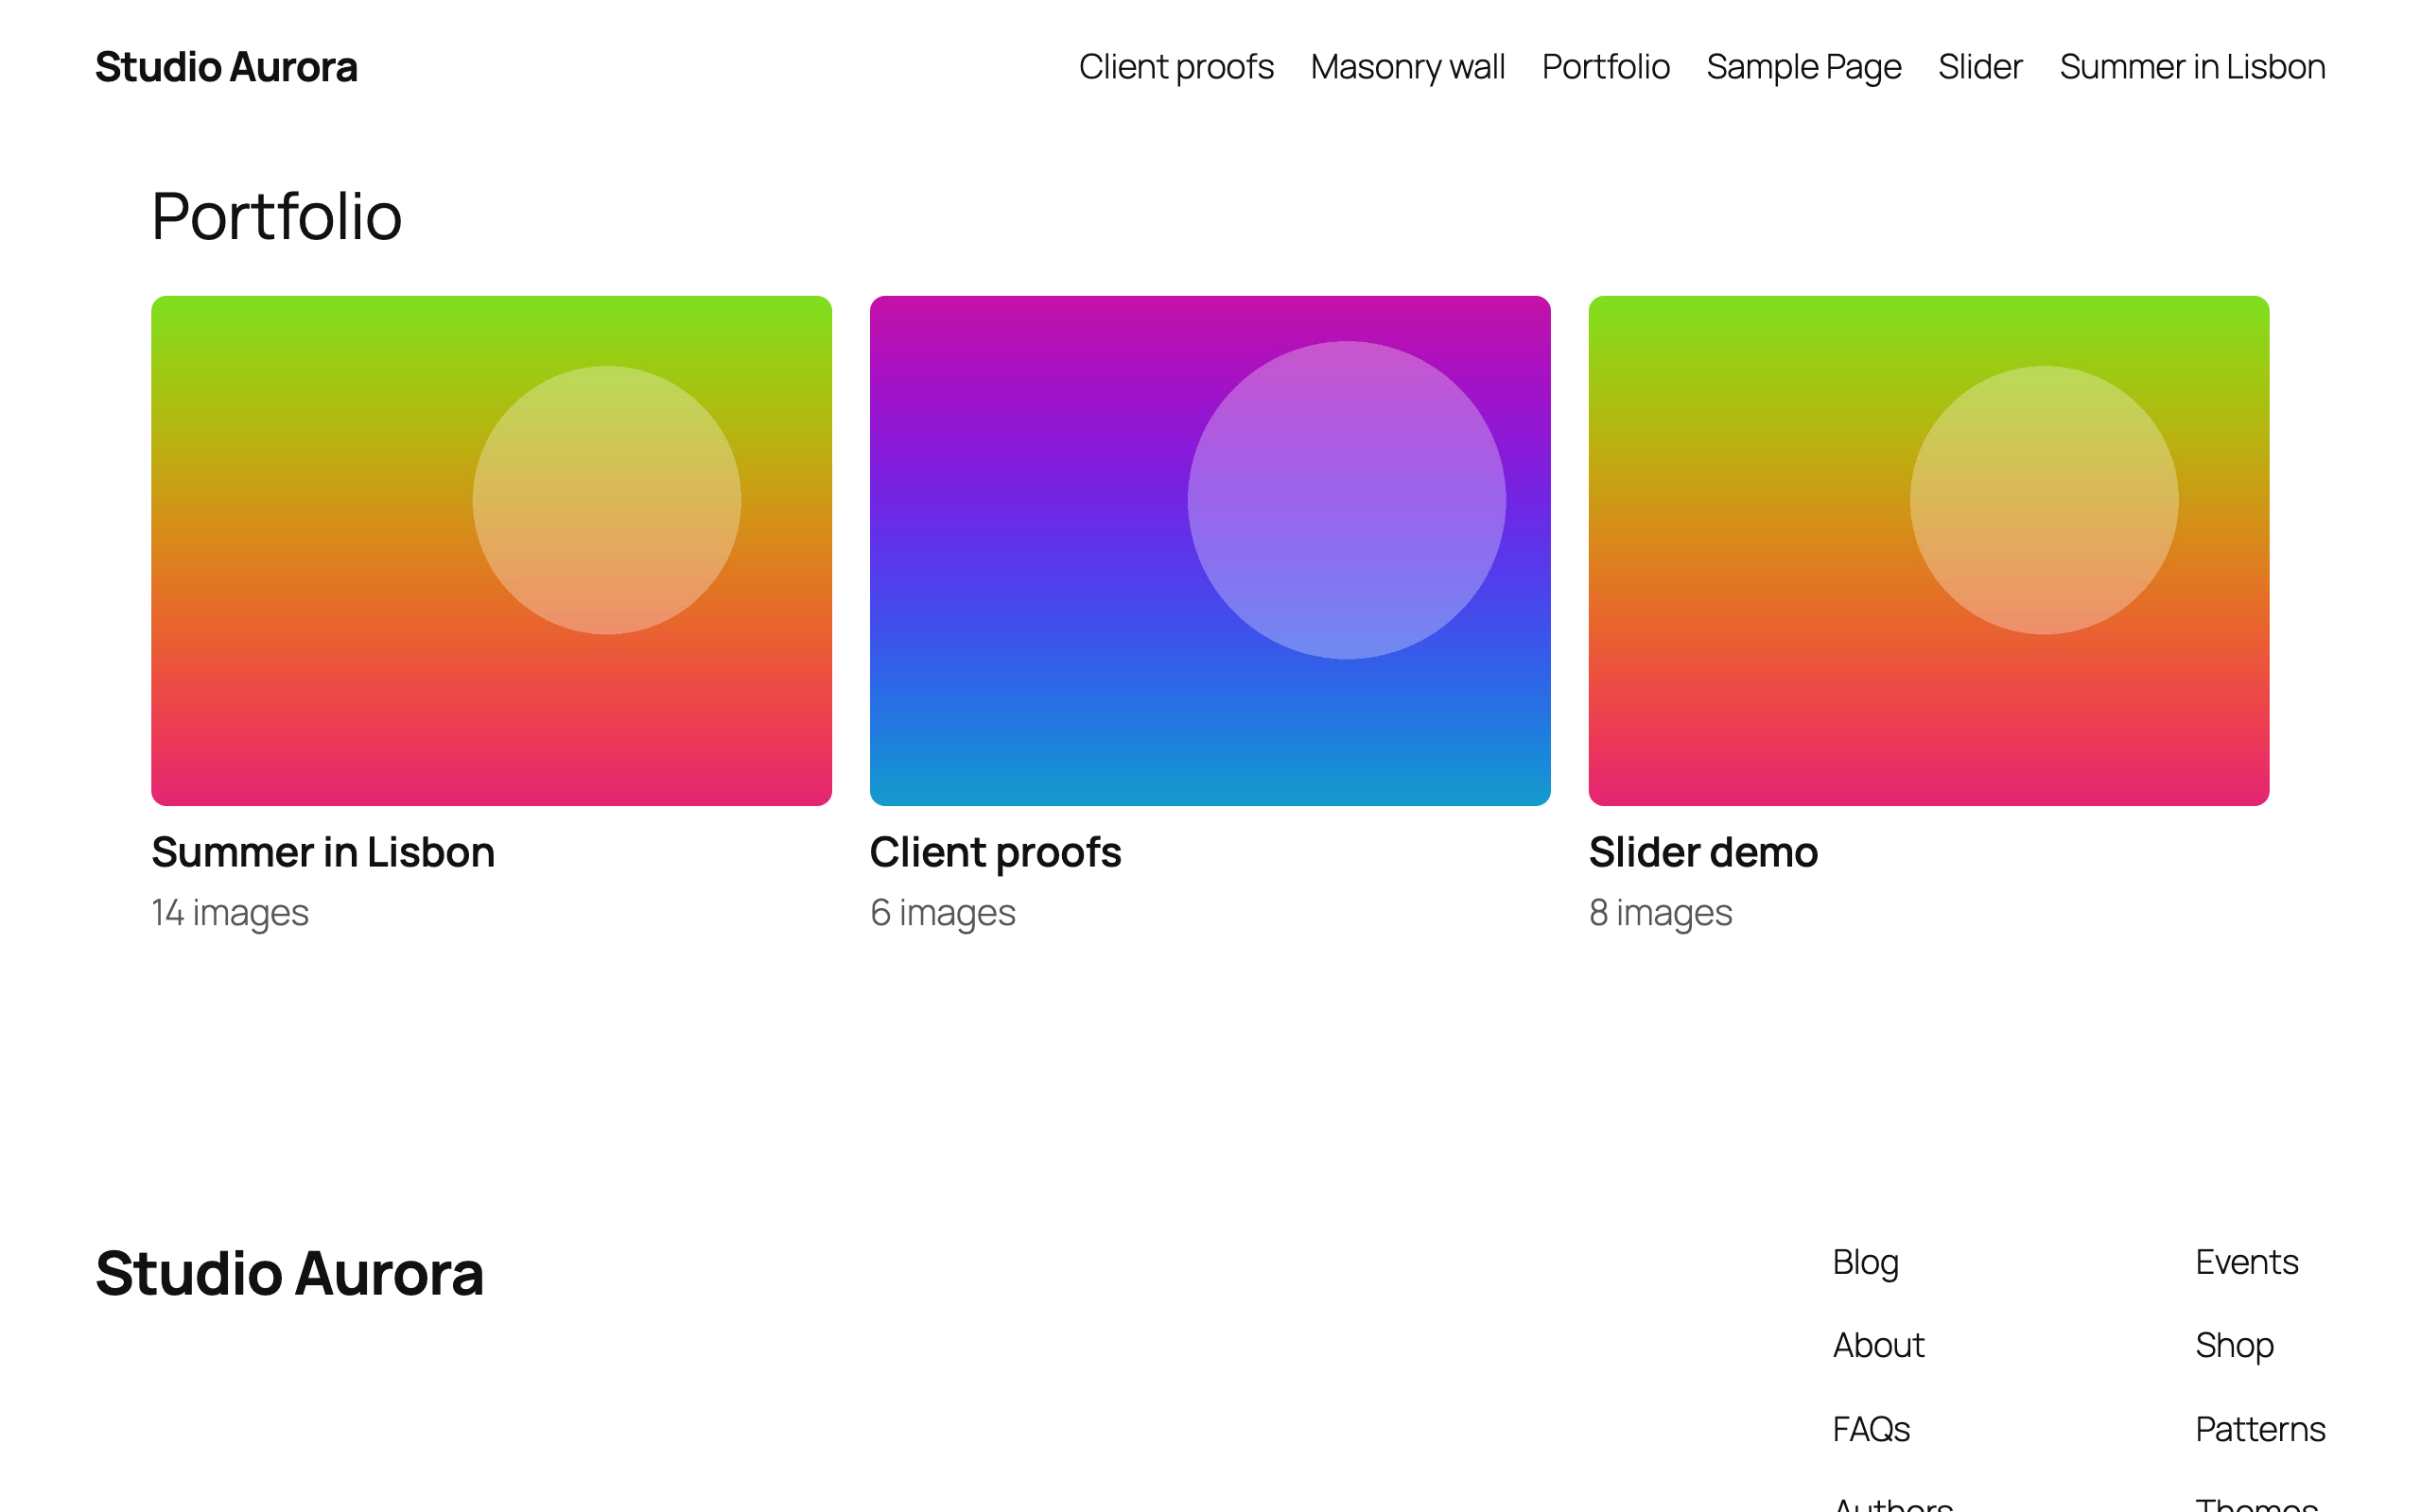Open the Sample Page nav link
The width and height of the screenshot is (2421, 1512).
(x=1803, y=67)
